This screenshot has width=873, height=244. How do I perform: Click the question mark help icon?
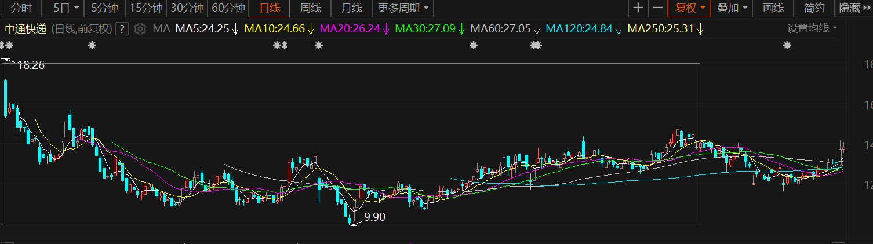pyautogui.click(x=122, y=29)
